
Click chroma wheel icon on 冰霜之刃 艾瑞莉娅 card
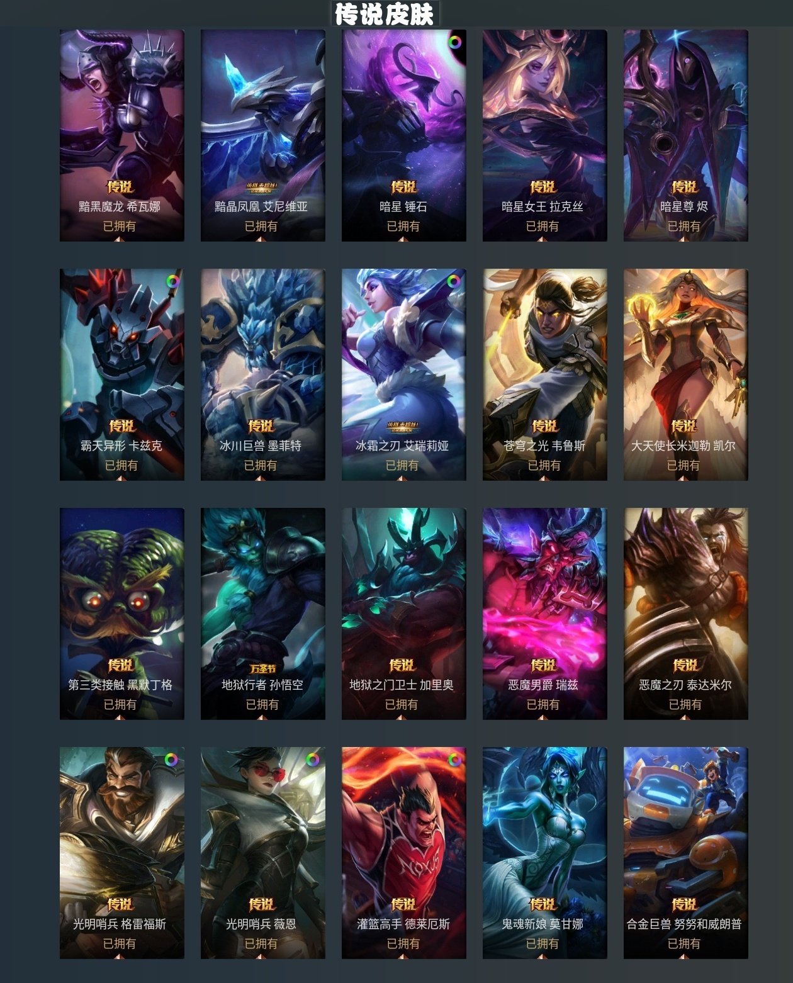(x=453, y=282)
